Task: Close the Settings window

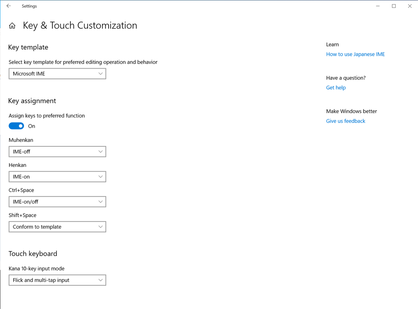Action: pos(409,6)
